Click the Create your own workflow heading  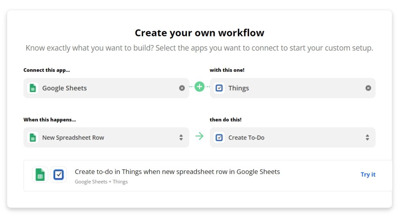click(199, 33)
